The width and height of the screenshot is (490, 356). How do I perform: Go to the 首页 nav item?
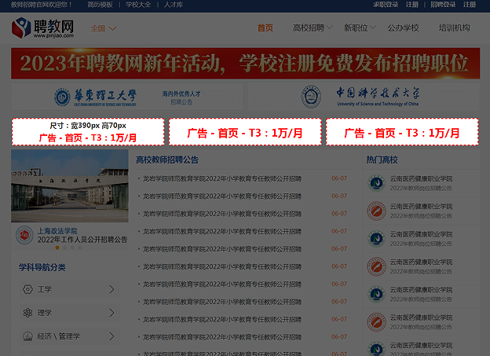[x=265, y=28]
